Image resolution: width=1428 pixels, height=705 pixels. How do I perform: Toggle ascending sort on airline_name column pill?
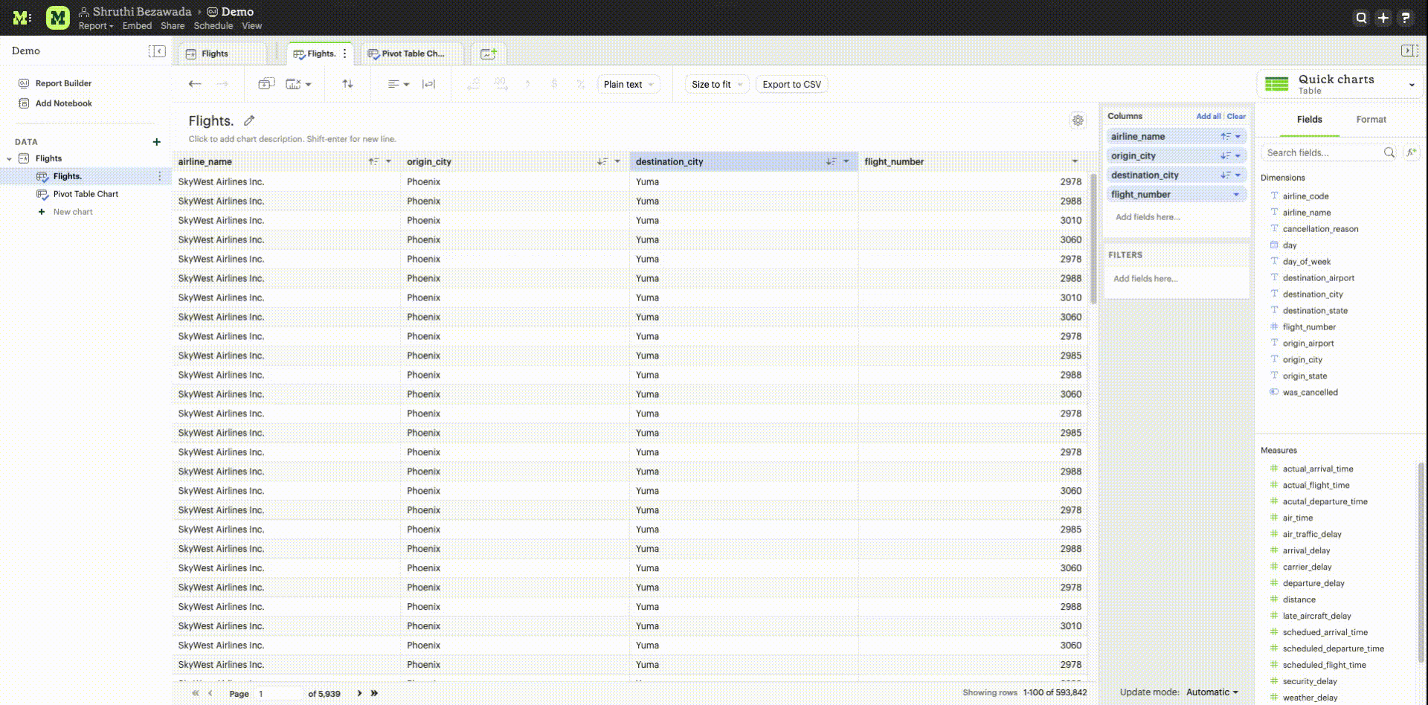click(1225, 136)
